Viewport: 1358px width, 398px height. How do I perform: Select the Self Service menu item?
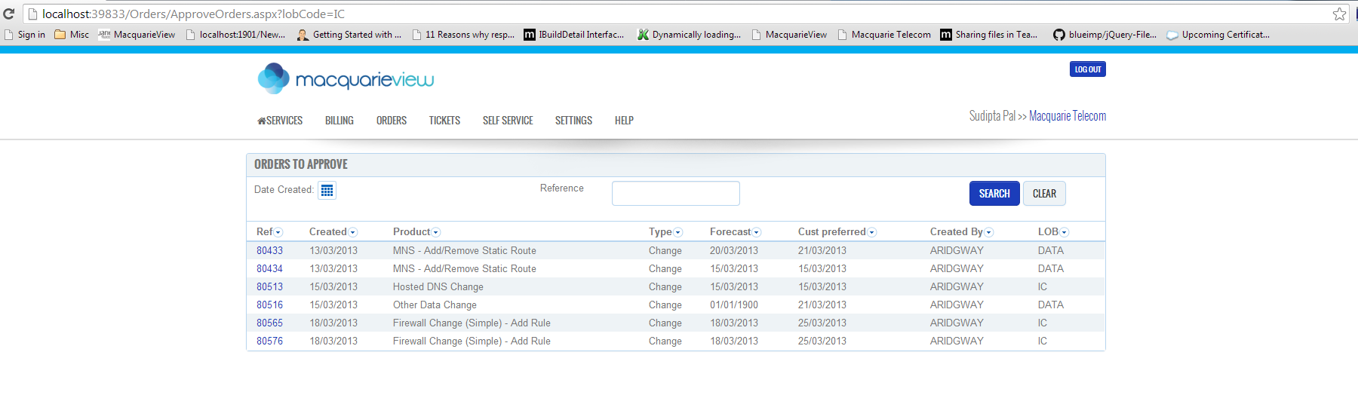tap(508, 121)
